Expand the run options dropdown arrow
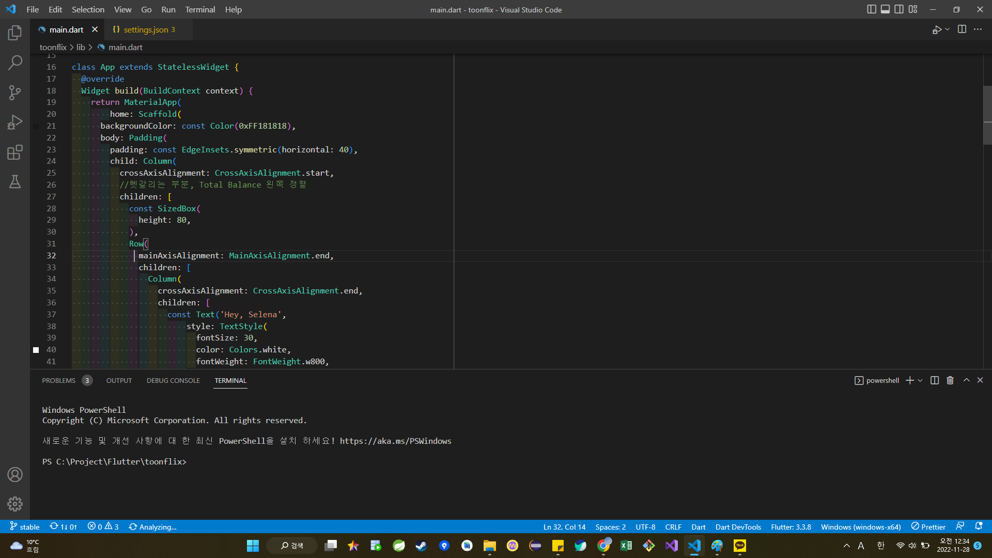Viewport: 992px width, 558px height. [x=948, y=30]
